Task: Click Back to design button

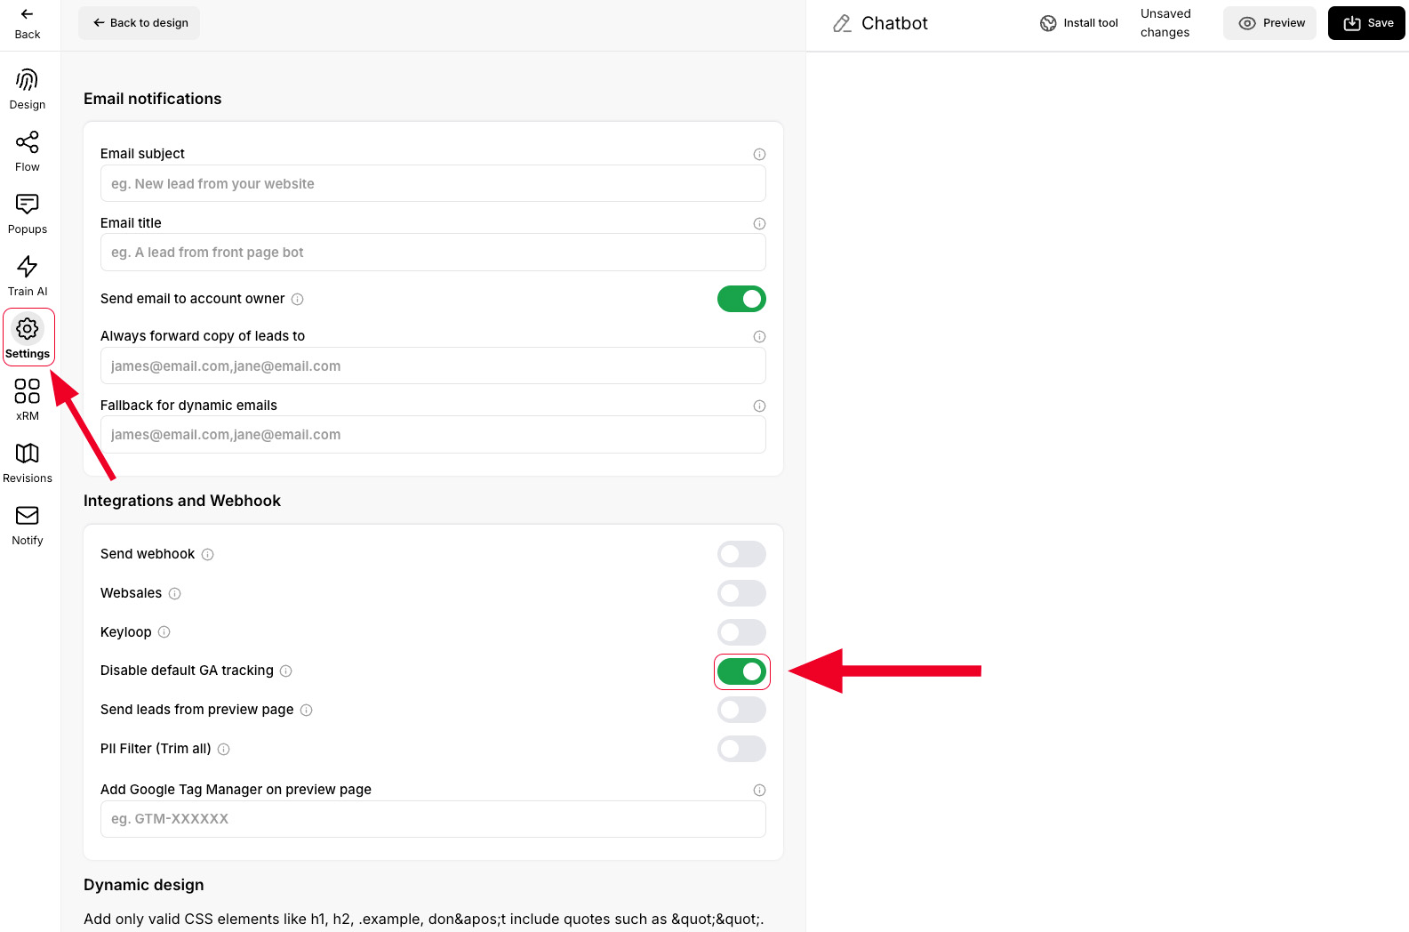Action: click(x=140, y=23)
